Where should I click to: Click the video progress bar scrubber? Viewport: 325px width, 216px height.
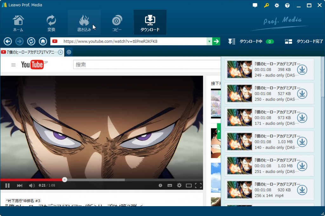point(64,180)
